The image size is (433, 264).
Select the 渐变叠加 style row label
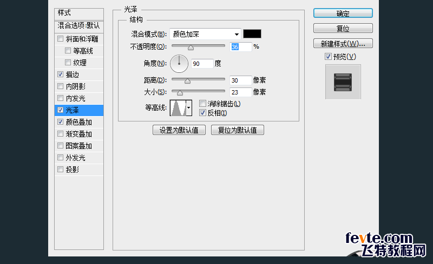[x=78, y=134]
